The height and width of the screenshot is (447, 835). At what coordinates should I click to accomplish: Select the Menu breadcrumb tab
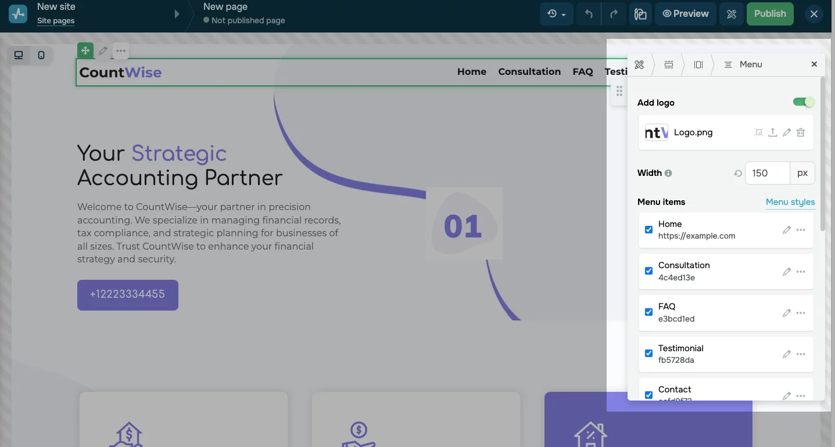click(743, 64)
